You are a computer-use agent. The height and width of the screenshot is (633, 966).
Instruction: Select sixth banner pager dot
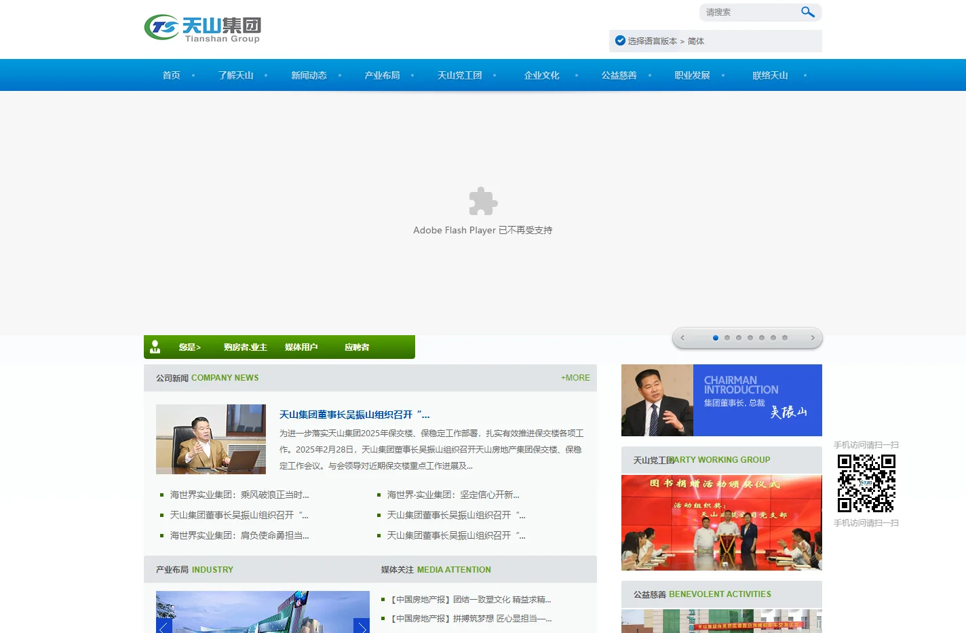click(773, 338)
